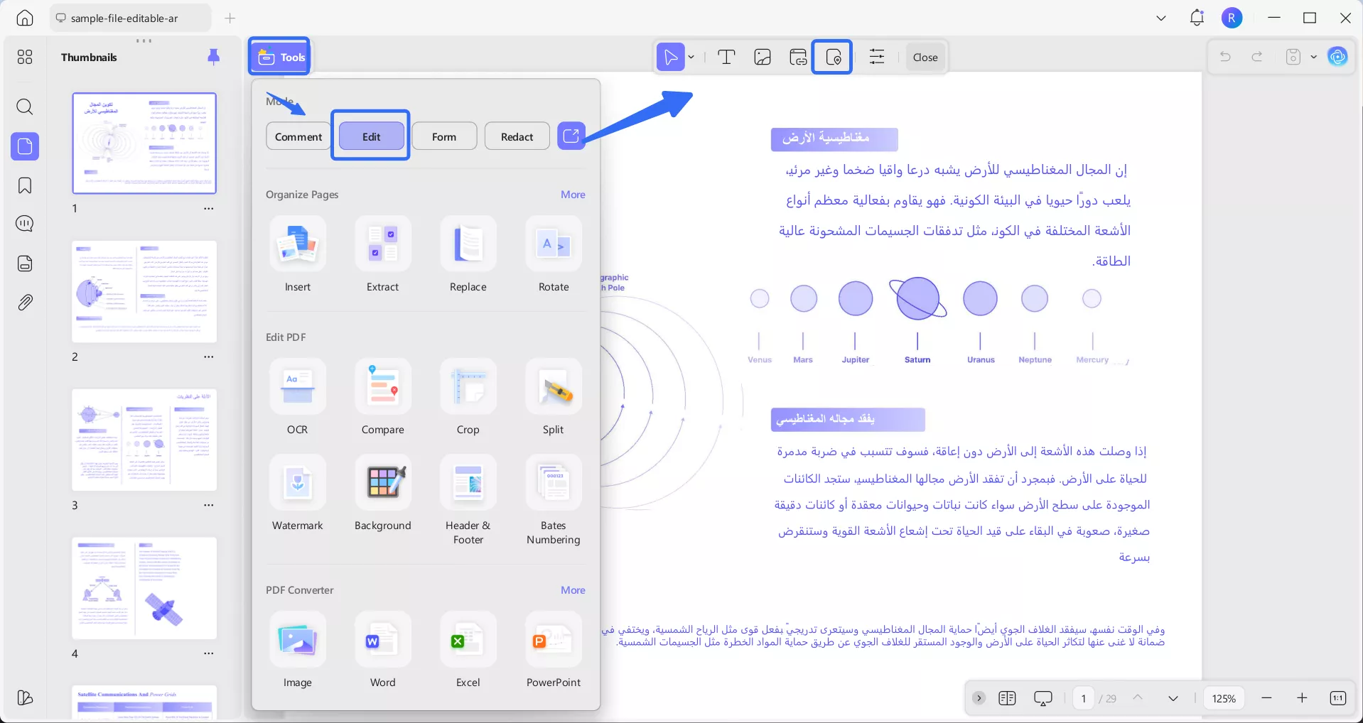Open the Image editing tool

762,57
